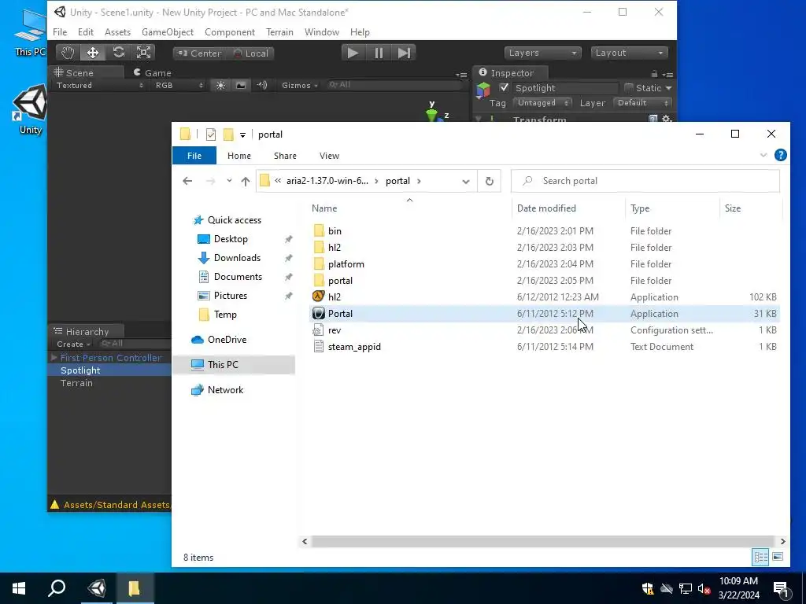Expand First Person Controller in Hierarchy

coord(54,357)
